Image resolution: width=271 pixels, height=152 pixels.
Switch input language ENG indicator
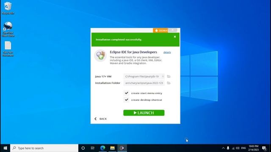coord(243,148)
